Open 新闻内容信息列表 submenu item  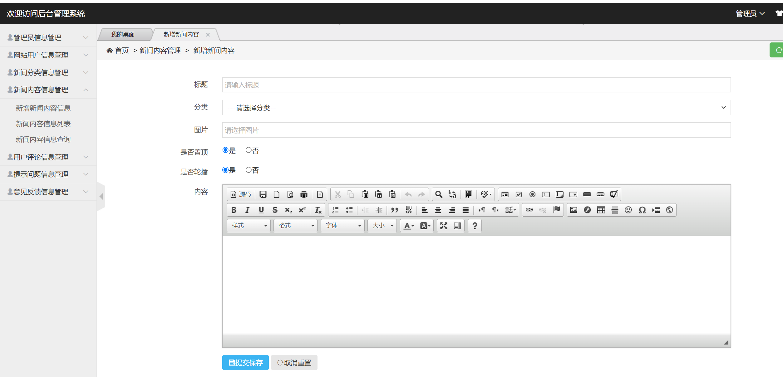[x=43, y=124]
